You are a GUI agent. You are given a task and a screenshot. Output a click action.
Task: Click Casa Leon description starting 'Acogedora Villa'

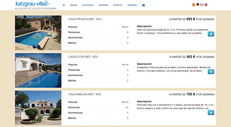click(173, 69)
